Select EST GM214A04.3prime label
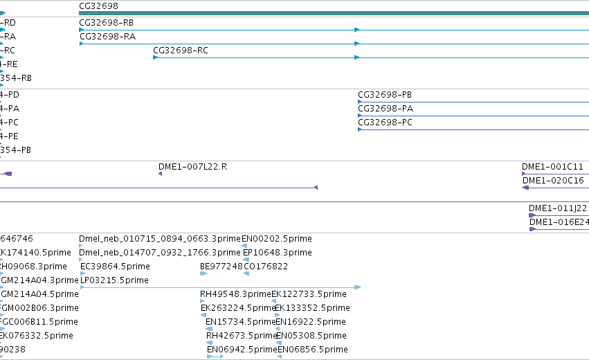Viewport: 589px width, 360px height. click(x=39, y=280)
